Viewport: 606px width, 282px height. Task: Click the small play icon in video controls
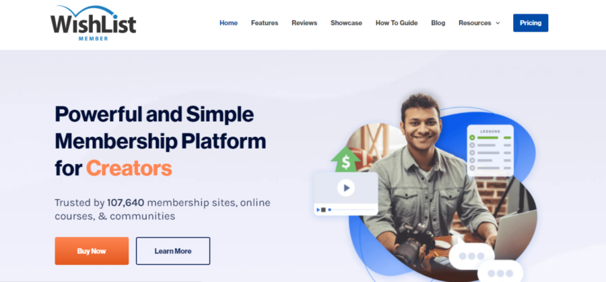[x=318, y=210]
